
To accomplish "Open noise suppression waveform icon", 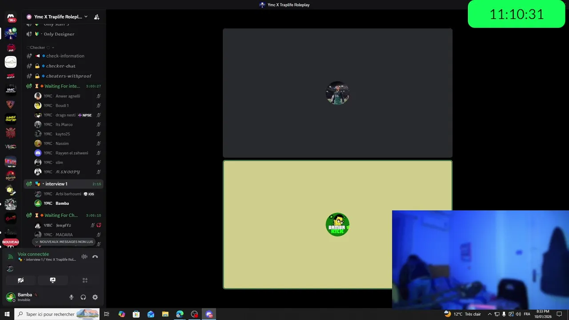I will point(84,256).
